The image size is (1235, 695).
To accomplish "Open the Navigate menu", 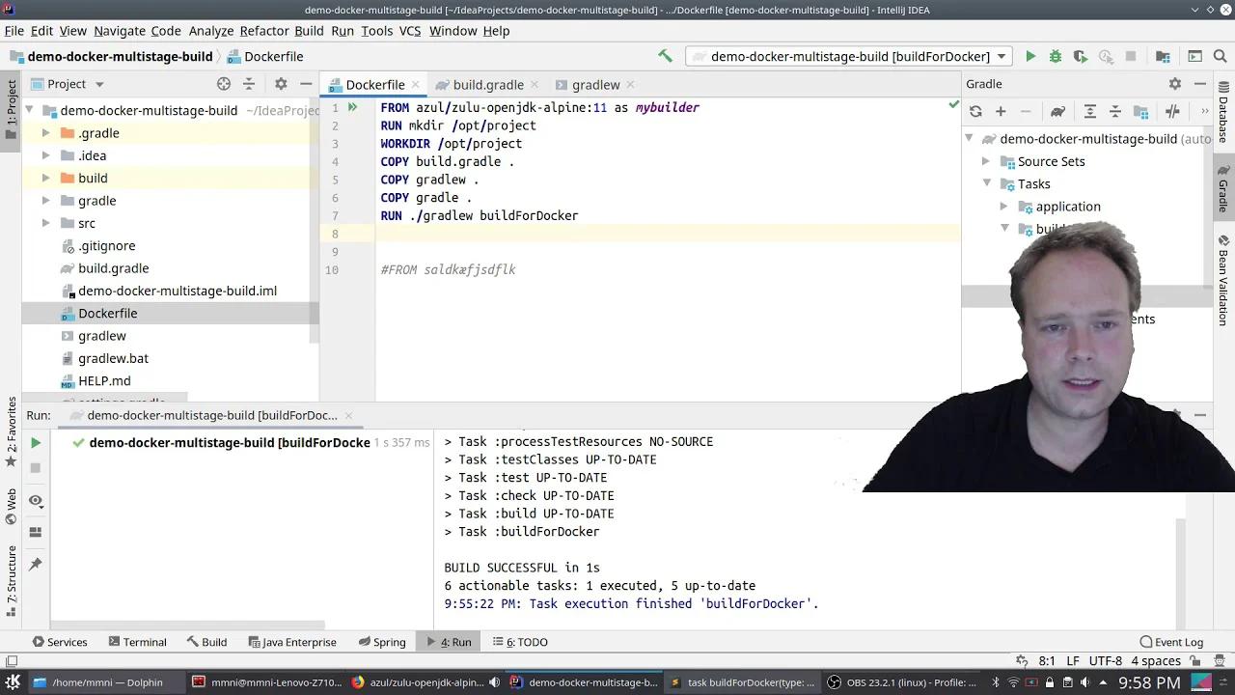I will (119, 30).
